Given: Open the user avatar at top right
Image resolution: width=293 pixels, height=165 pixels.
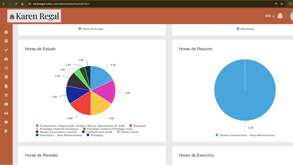Looking at the screenshot, I should point(291,16).
